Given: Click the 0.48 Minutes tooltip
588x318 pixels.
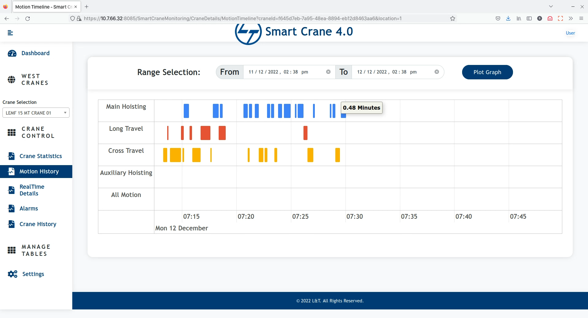Looking at the screenshot, I should [362, 108].
